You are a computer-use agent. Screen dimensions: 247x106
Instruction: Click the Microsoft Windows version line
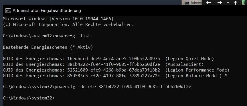[x=58, y=19]
